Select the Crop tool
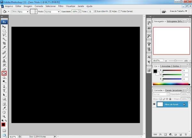The height and width of the screenshot is (138, 192). point(4,43)
